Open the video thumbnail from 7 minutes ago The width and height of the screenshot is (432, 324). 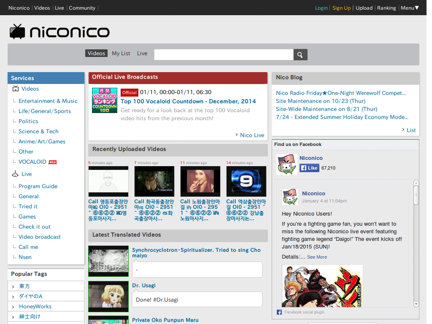pos(154,181)
